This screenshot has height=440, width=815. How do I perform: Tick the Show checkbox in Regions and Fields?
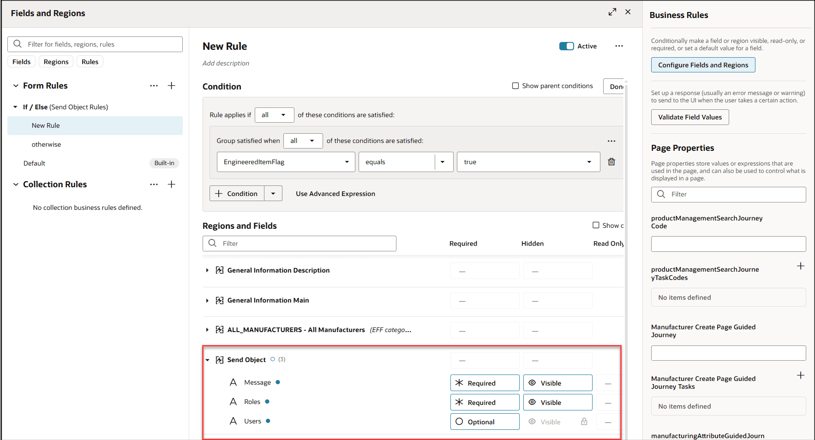(596, 225)
